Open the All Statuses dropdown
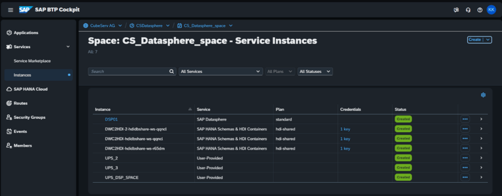The height and width of the screenshot is (196, 502). click(315, 72)
